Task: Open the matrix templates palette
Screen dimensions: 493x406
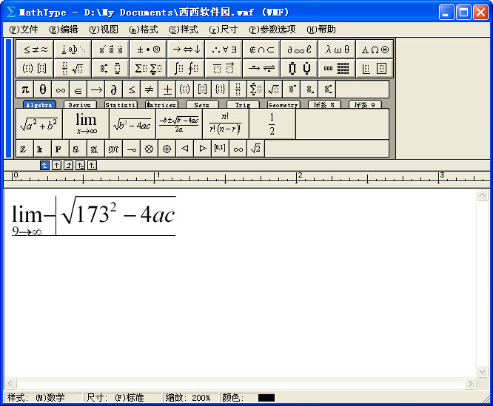Action: [x=338, y=69]
